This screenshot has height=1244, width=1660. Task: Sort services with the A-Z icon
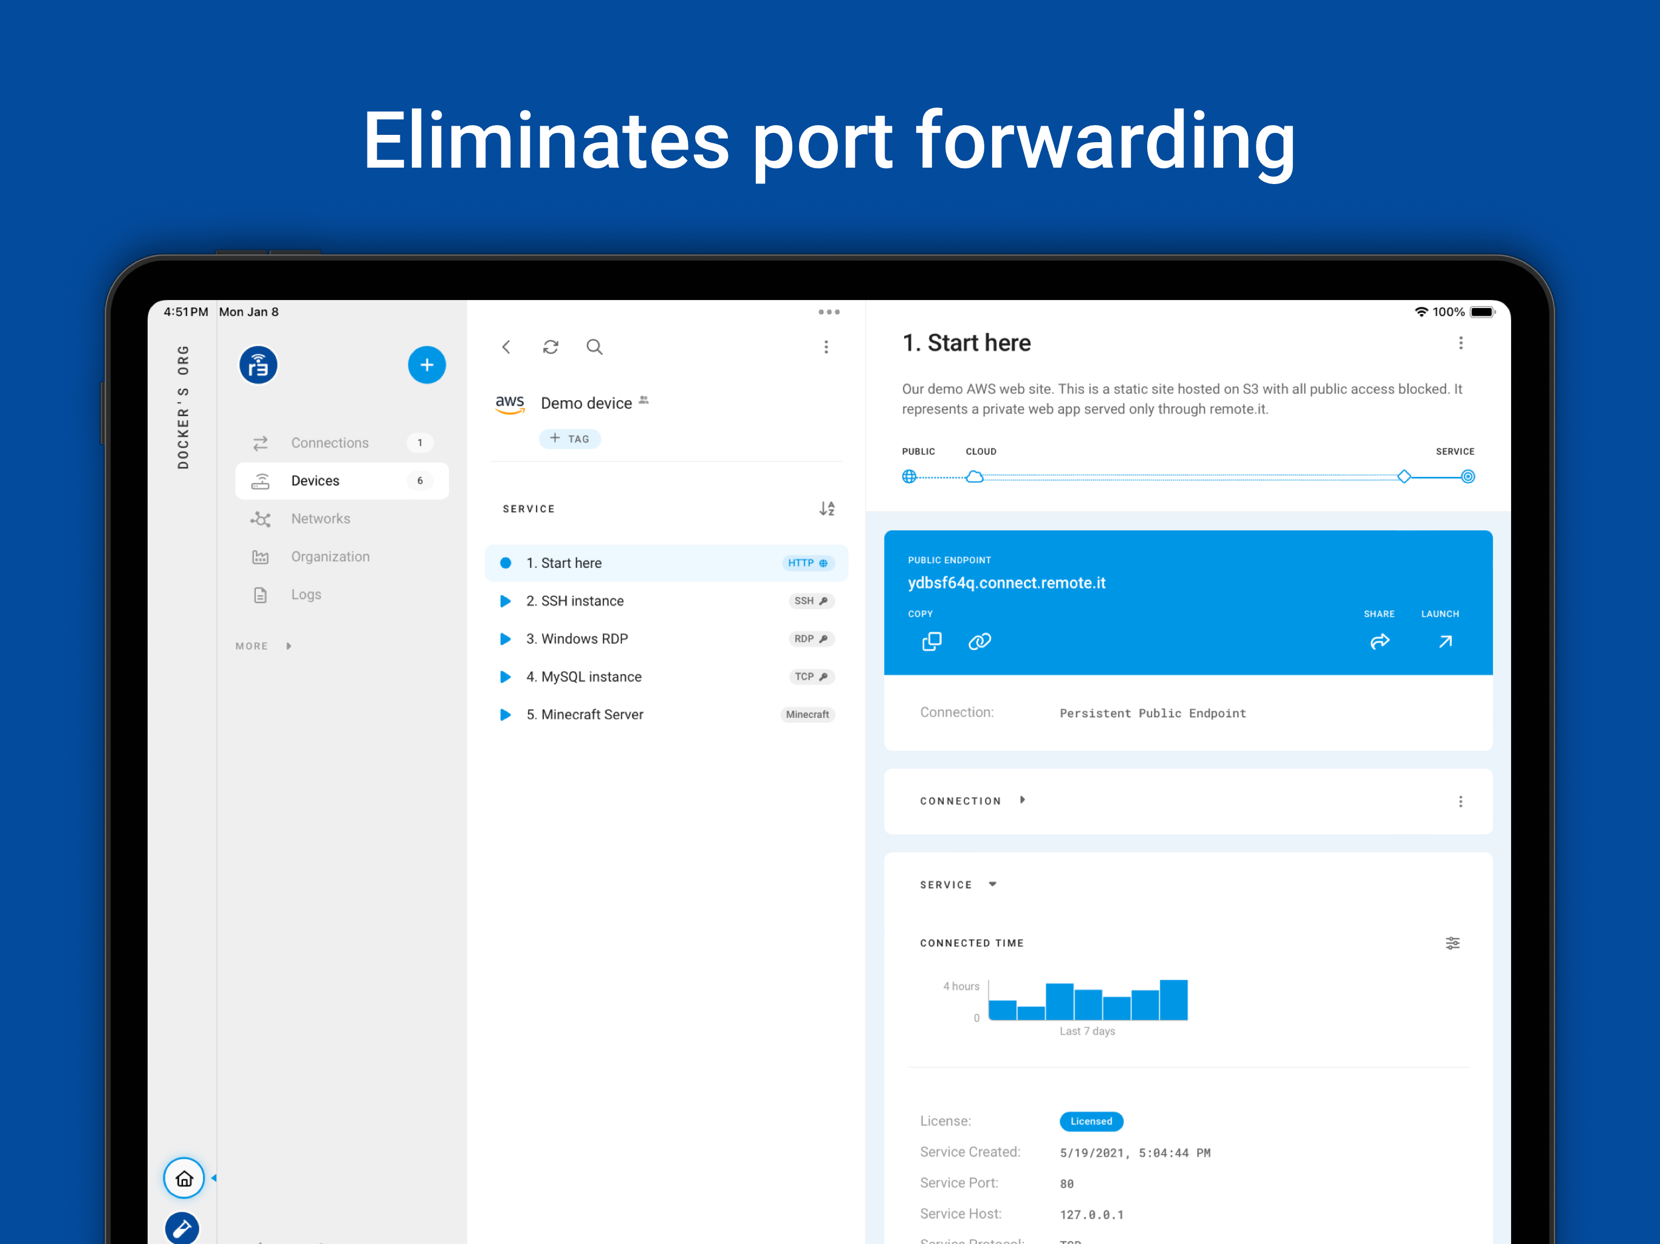(x=826, y=508)
